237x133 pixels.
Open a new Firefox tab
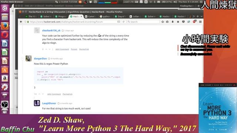coord(197,16)
